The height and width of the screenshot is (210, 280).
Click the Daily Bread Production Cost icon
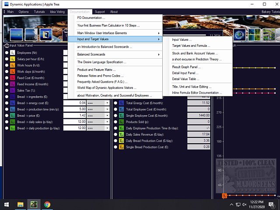point(122,141)
